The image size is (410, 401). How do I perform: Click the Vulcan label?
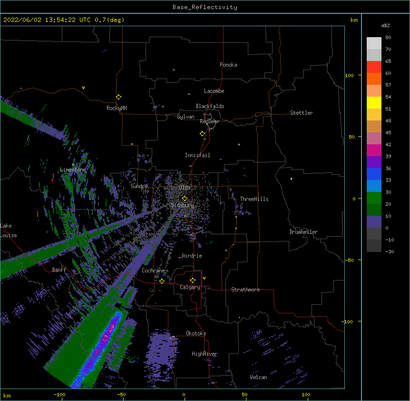(x=258, y=377)
